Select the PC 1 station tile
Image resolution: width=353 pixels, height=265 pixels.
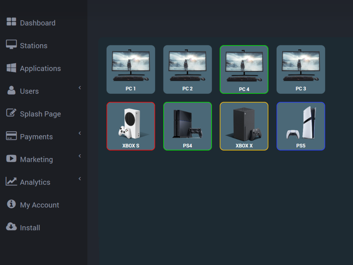point(131,69)
